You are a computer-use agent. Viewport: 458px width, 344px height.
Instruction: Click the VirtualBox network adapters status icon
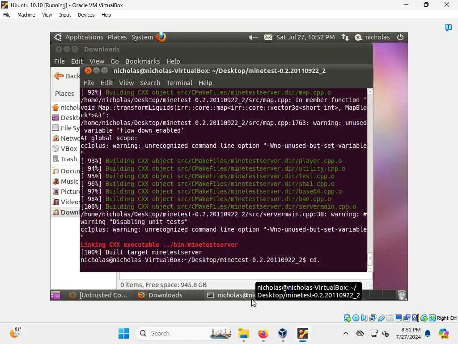[373, 318]
